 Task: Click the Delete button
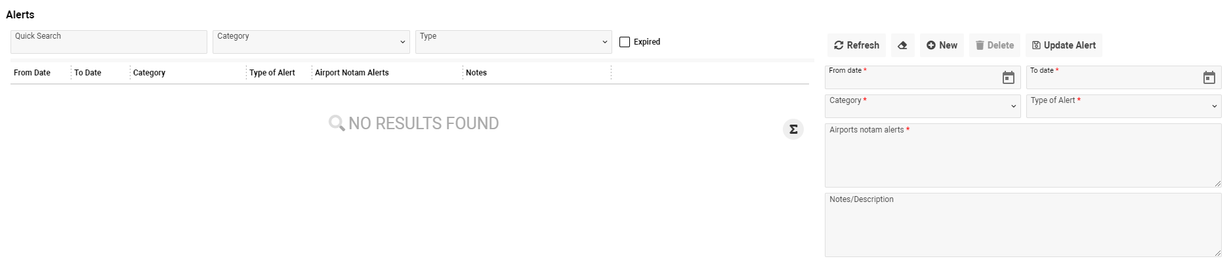point(994,45)
